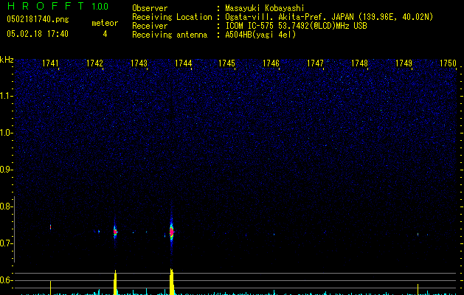Viewport: 464px width, 295px height.
Task: Click the thin yellow spike at 1741
Action: (50, 288)
